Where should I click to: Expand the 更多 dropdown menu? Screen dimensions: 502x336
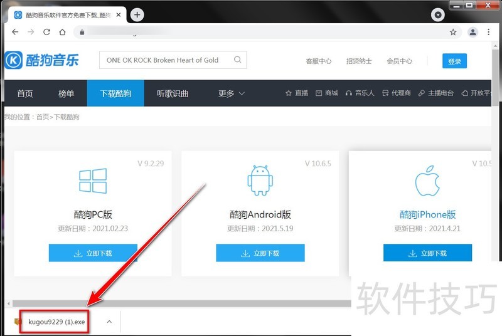[x=231, y=93]
